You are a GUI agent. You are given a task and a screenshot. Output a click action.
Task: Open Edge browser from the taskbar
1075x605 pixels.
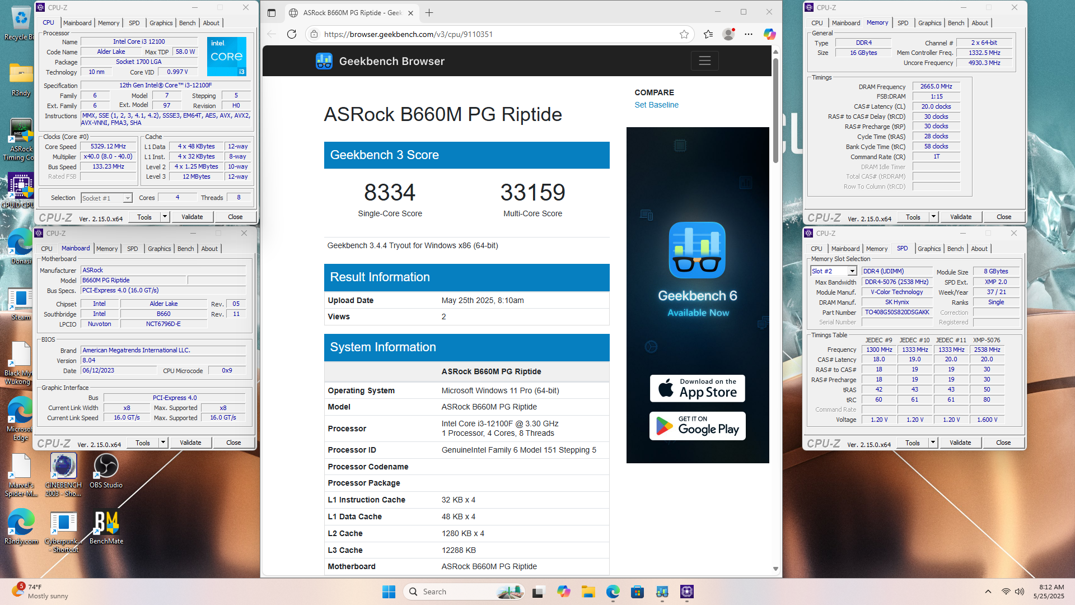point(613,592)
